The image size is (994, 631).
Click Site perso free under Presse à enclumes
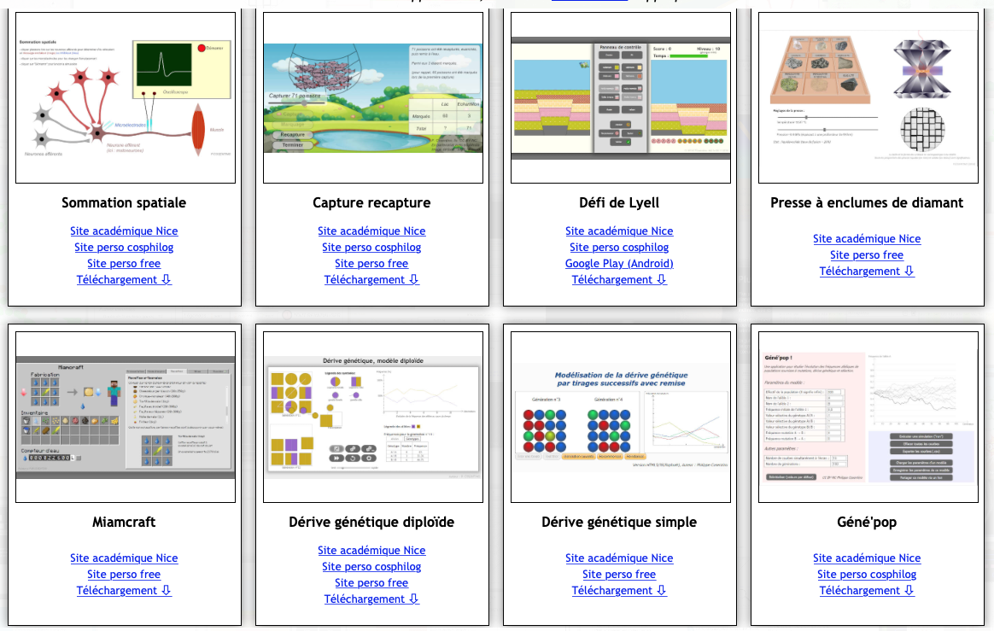(867, 255)
